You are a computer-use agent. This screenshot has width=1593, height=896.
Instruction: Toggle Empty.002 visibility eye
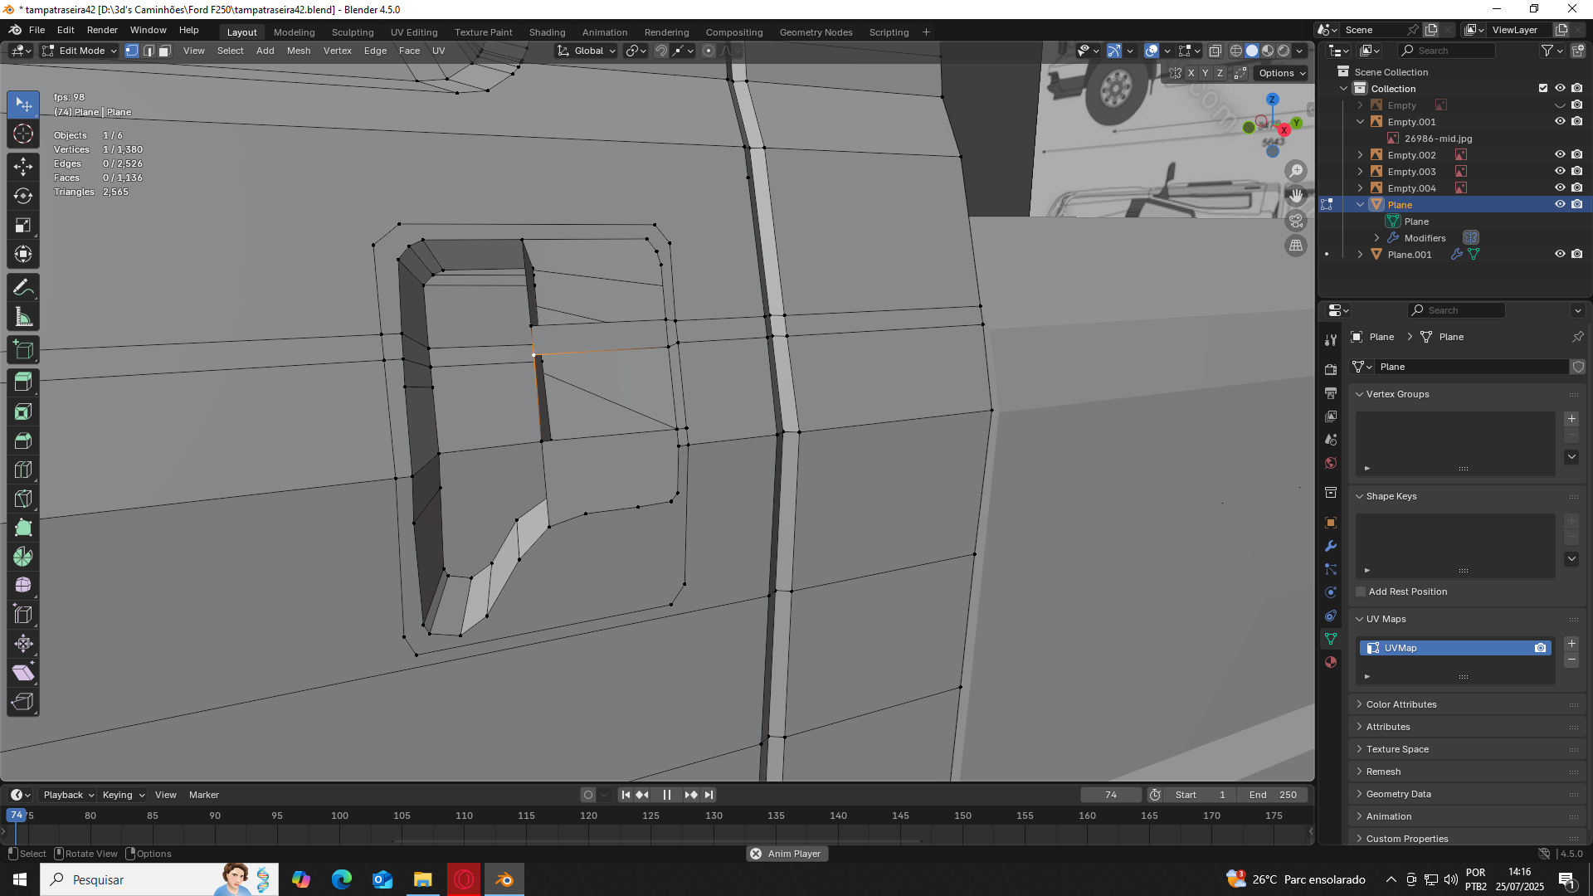pyautogui.click(x=1560, y=155)
